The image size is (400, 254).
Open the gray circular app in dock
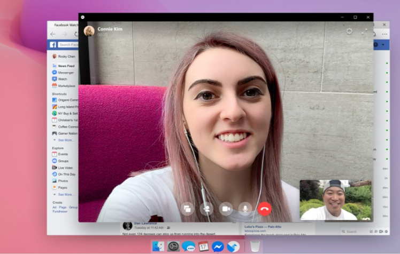point(173,247)
